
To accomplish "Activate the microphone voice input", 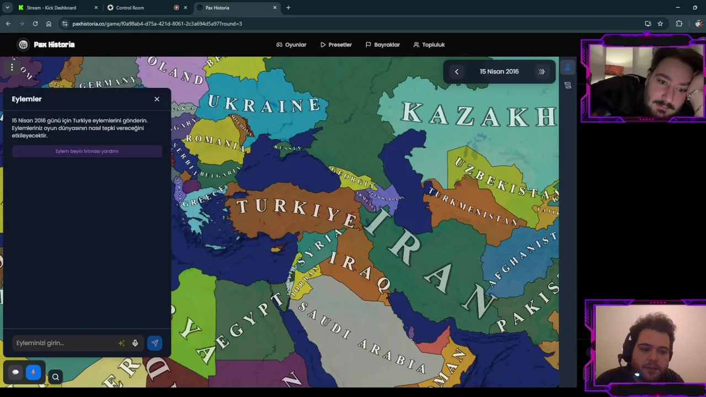I will pyautogui.click(x=135, y=343).
